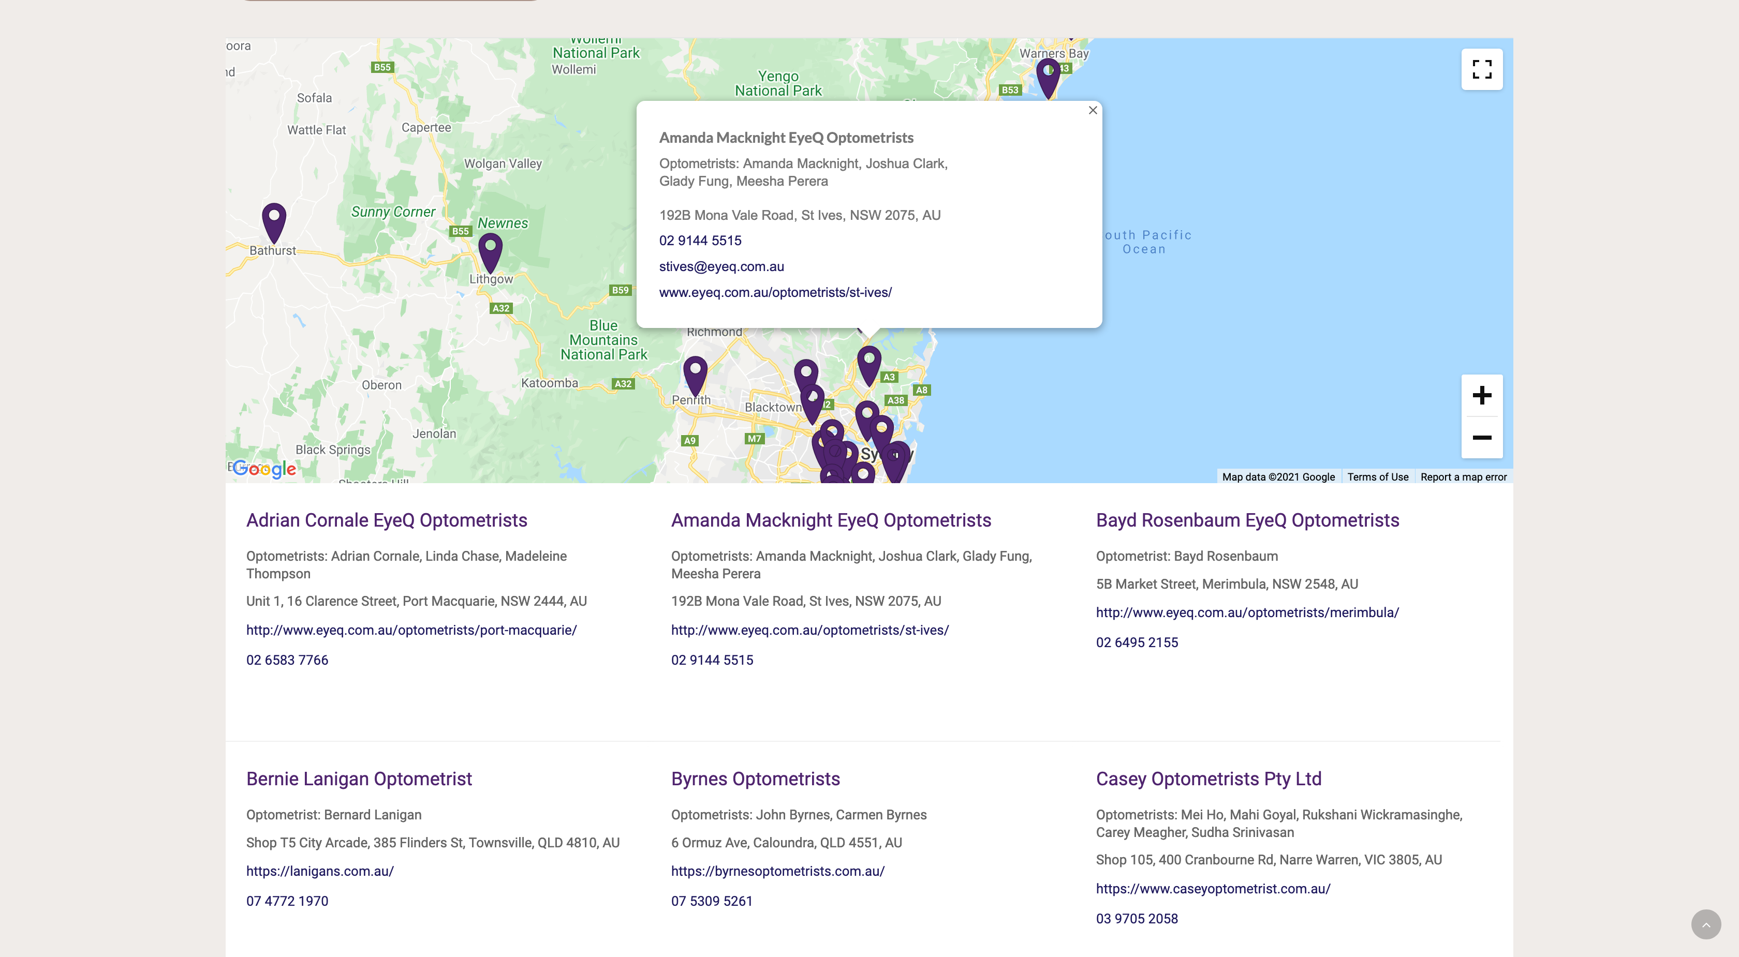The image size is (1739, 957).
Task: Click the Oberon town label on map
Action: [x=381, y=385]
